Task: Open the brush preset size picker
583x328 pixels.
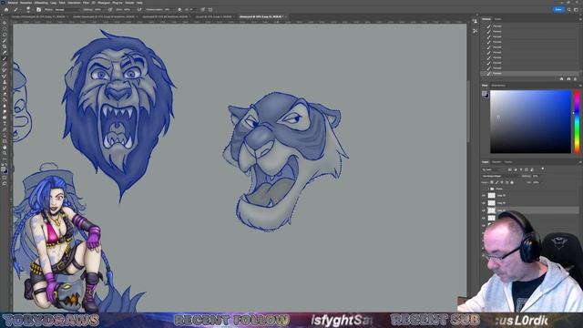Action: pos(28,10)
